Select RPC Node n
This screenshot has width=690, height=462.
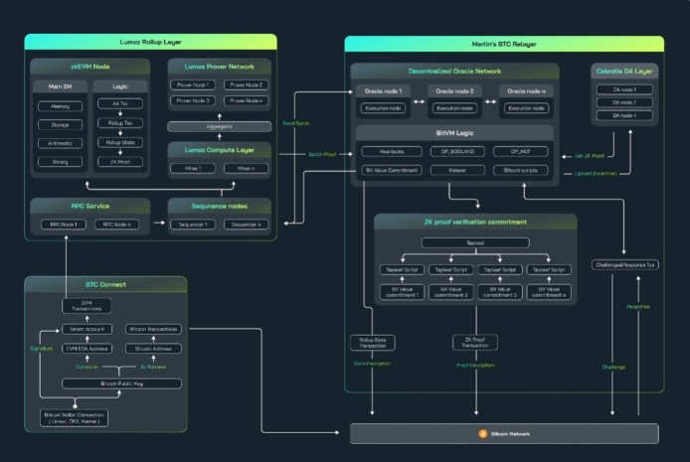pos(116,225)
